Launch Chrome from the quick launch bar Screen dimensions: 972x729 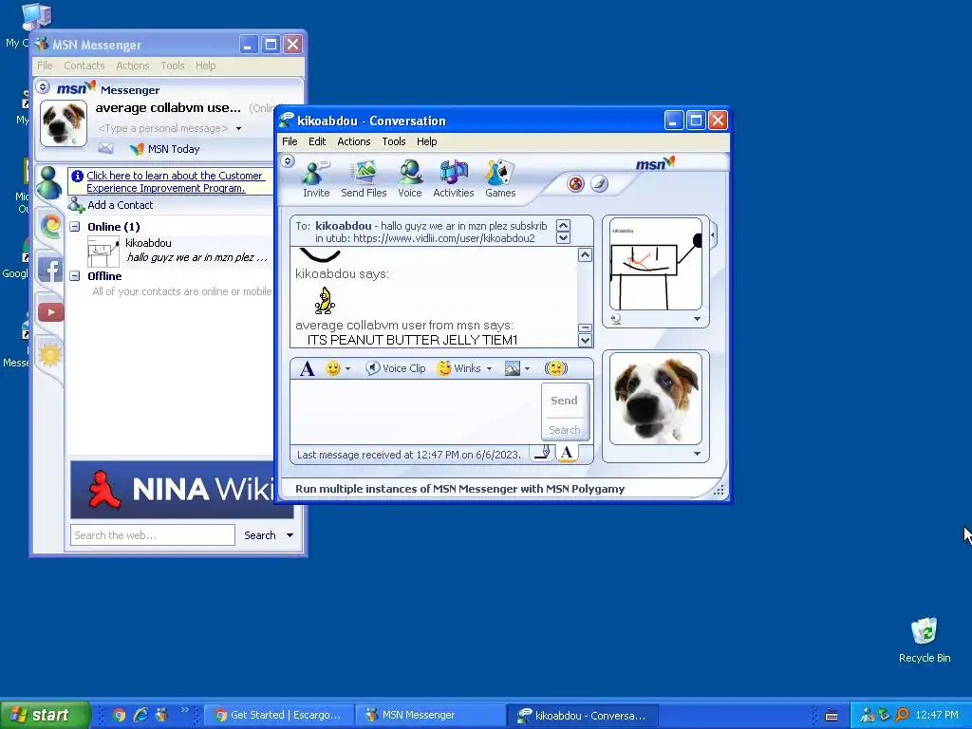tap(120, 715)
